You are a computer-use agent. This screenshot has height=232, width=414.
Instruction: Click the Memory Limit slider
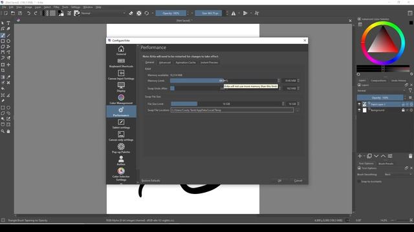[224, 81]
